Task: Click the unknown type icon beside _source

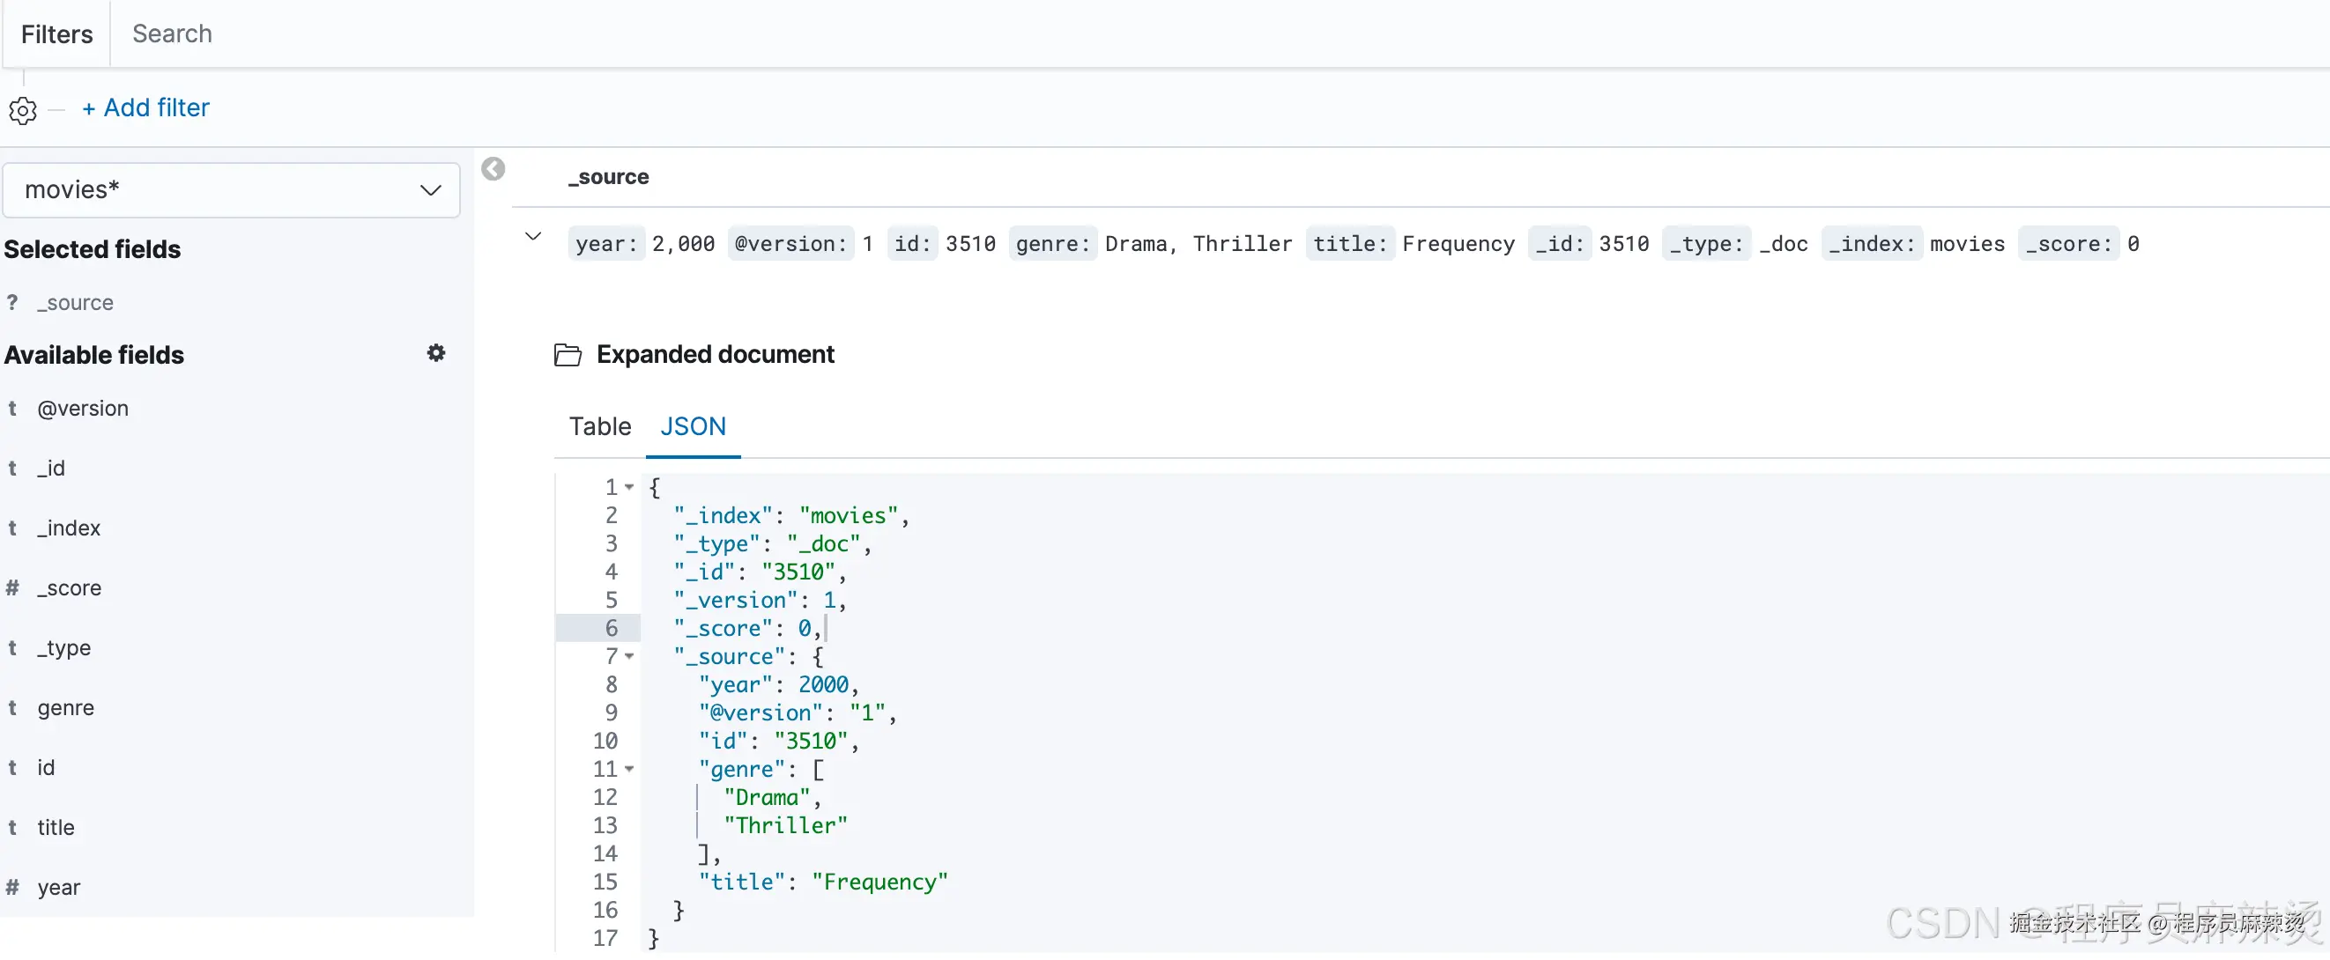Action: (12, 303)
